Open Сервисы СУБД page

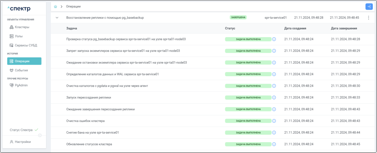(x=26, y=45)
